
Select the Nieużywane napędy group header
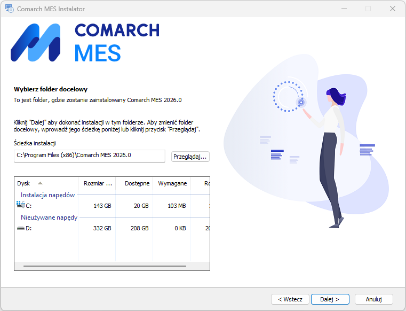tap(49, 217)
